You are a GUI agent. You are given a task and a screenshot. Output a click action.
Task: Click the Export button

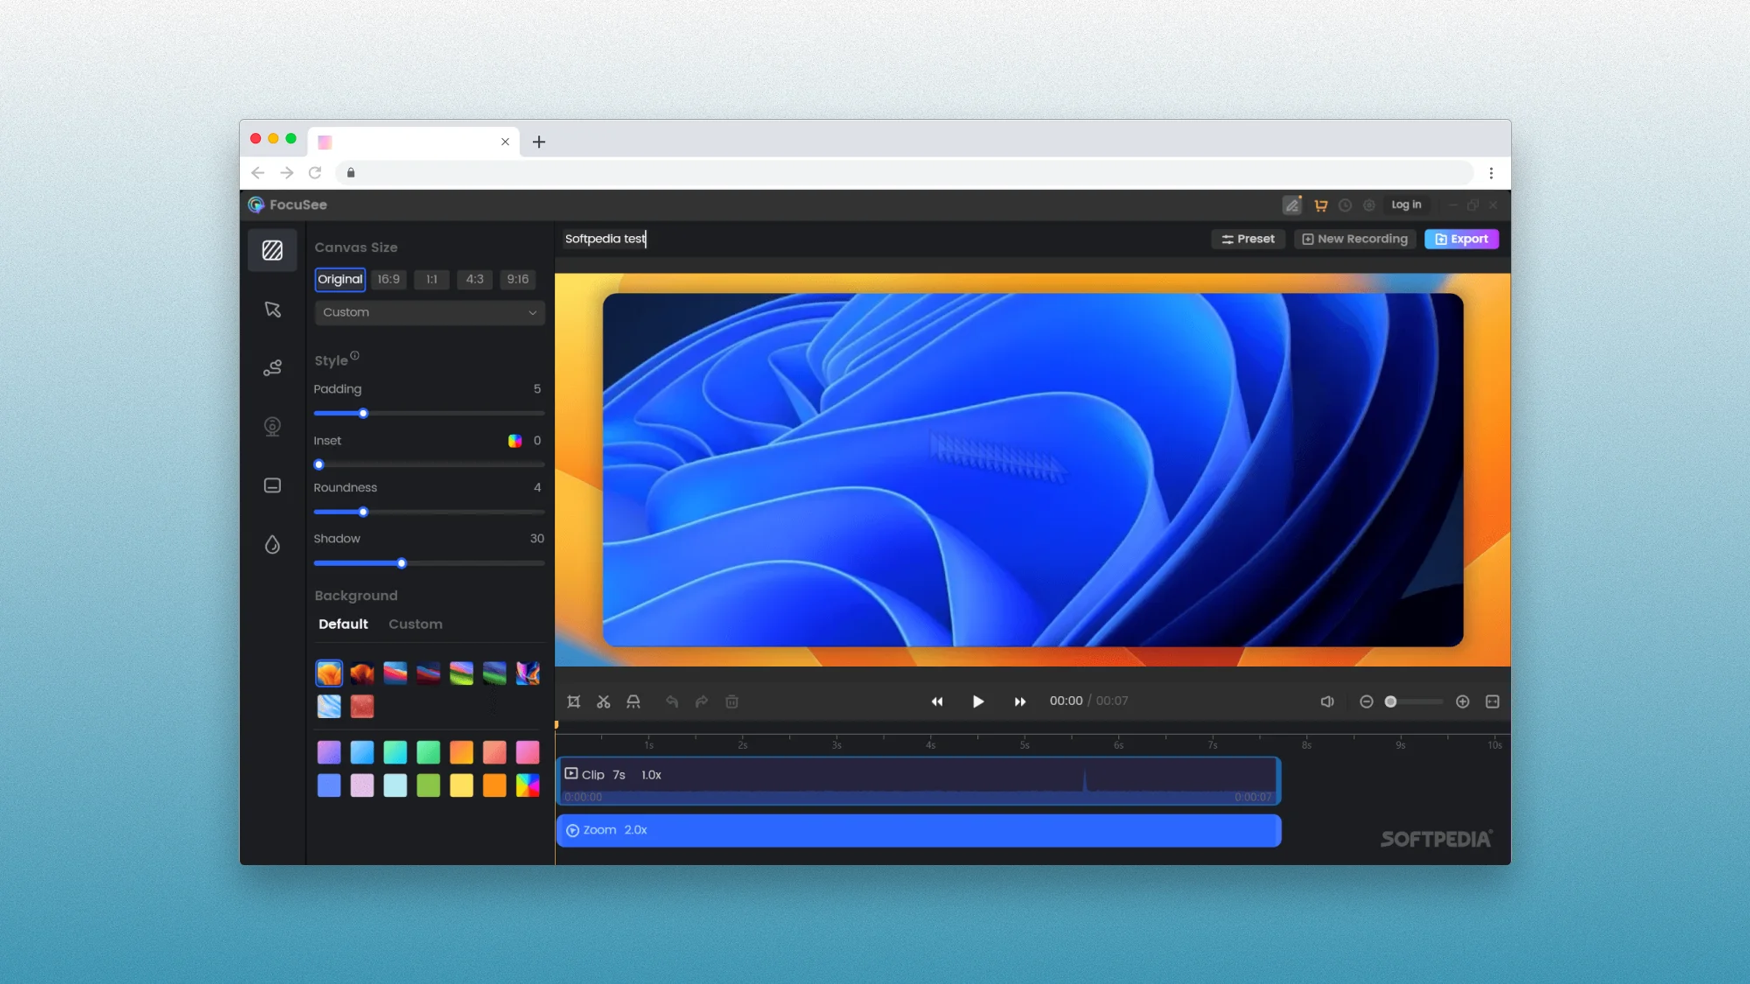click(1461, 239)
